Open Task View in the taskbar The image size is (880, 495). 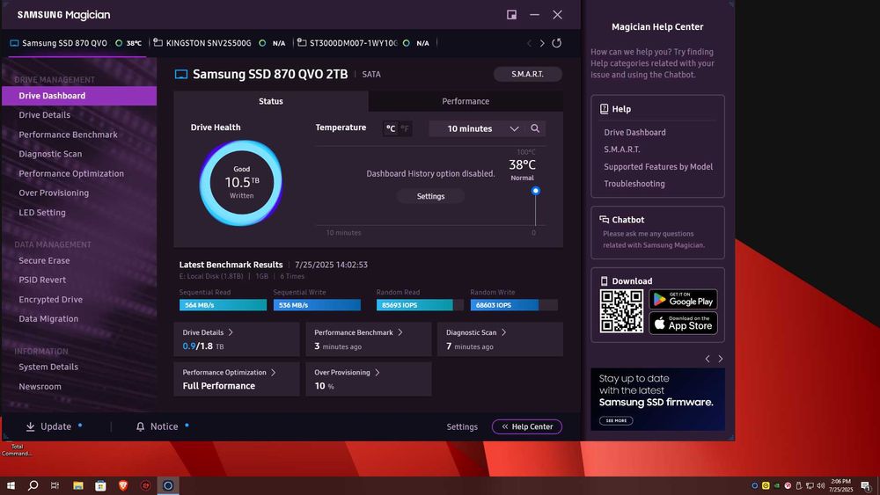click(55, 485)
